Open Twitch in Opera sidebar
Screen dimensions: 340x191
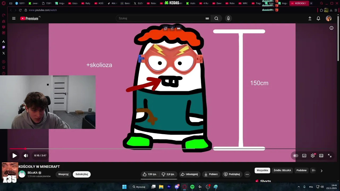[4, 47]
